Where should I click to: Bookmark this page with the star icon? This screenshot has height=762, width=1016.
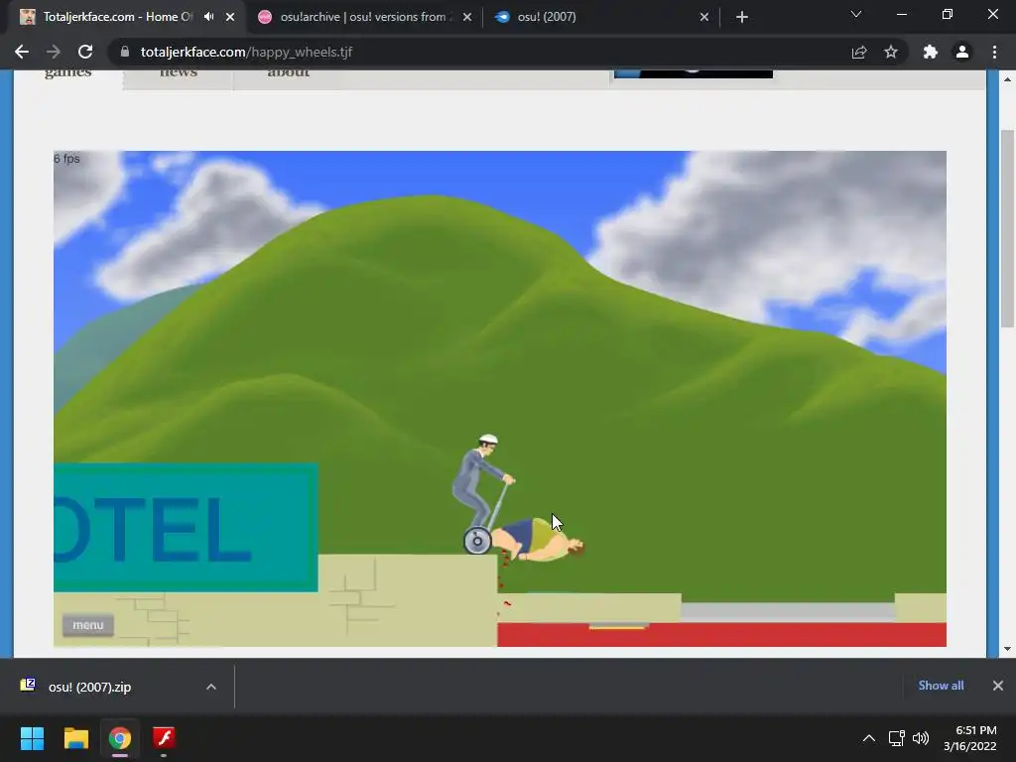[891, 52]
